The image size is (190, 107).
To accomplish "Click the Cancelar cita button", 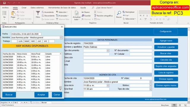I will click(166, 60).
